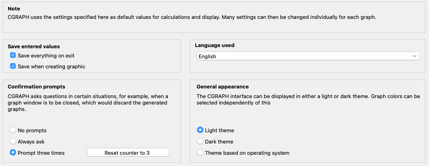Screen dimensions: 429x166
Task: Click the General appearance section heading
Action: pyautogui.click(x=222, y=86)
